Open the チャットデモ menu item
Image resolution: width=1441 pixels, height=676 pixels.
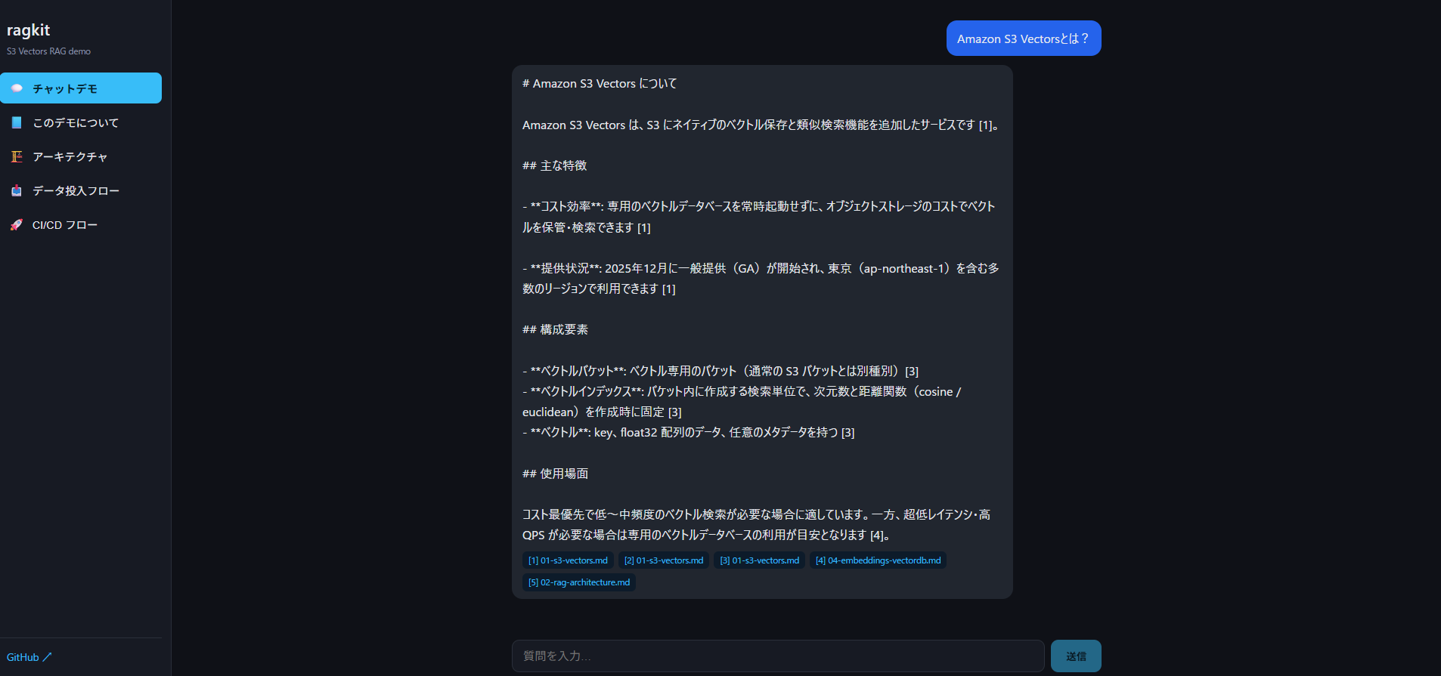(x=81, y=88)
